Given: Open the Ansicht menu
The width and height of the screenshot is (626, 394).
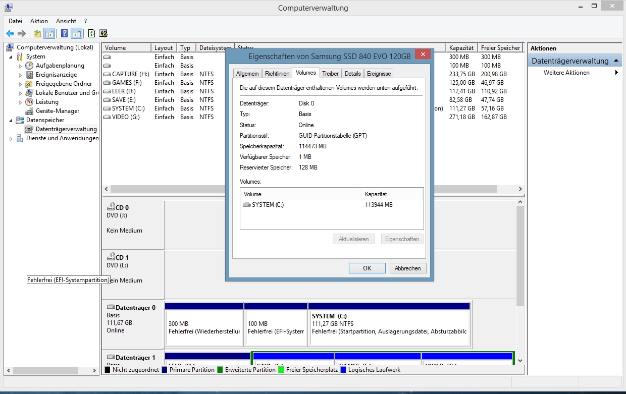Looking at the screenshot, I should coord(66,21).
